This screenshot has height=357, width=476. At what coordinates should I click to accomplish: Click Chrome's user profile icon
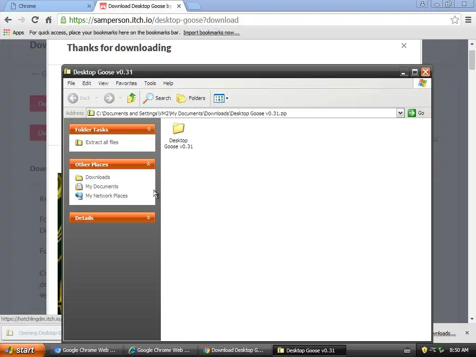click(422, 4)
